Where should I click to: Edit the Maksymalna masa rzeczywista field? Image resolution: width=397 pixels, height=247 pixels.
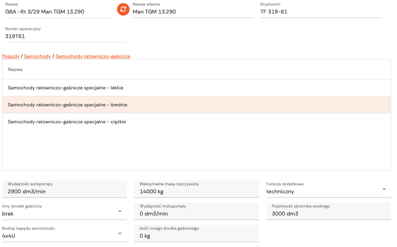point(196,191)
